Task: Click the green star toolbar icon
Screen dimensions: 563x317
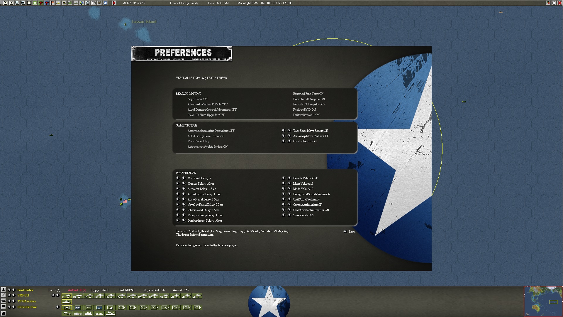Action: tap(35, 3)
